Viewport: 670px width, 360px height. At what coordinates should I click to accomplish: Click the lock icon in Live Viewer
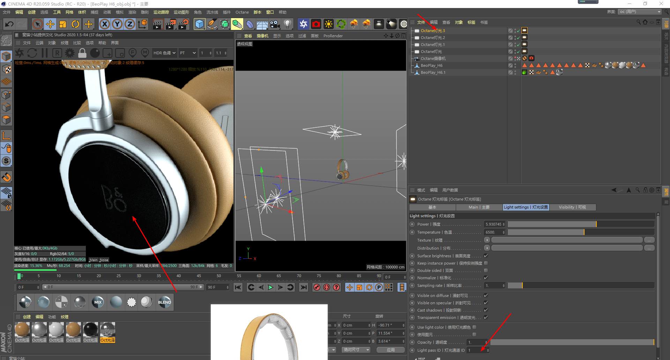pyautogui.click(x=82, y=53)
